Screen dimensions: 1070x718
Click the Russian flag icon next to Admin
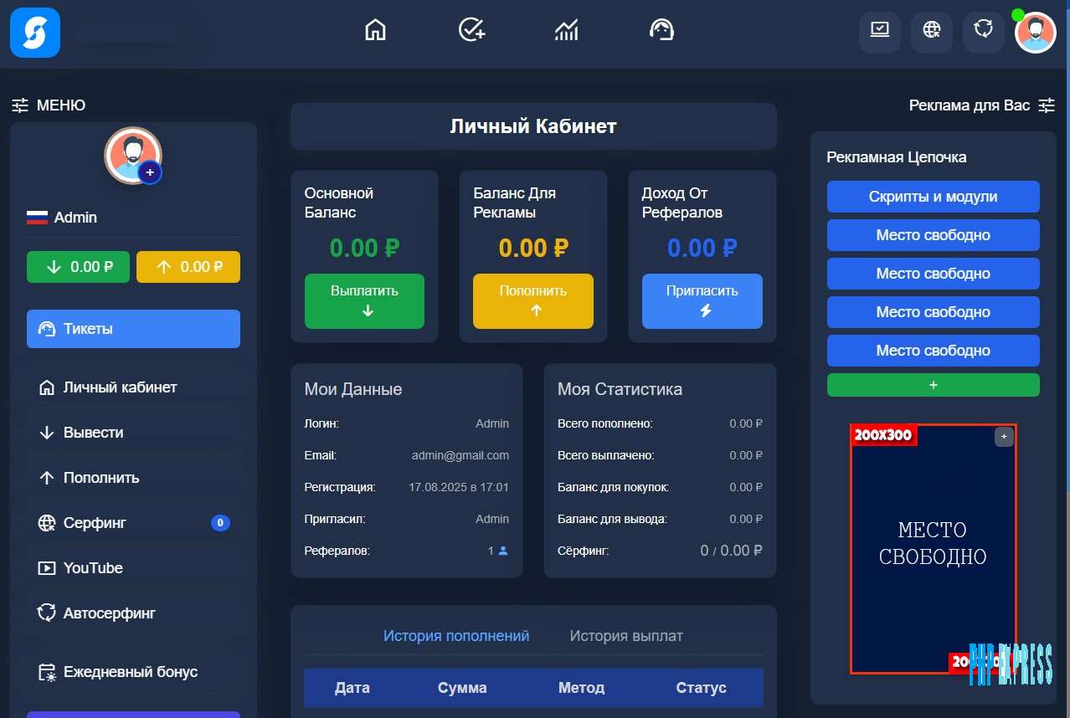pos(37,218)
